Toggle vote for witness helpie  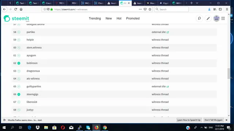[19, 40]
